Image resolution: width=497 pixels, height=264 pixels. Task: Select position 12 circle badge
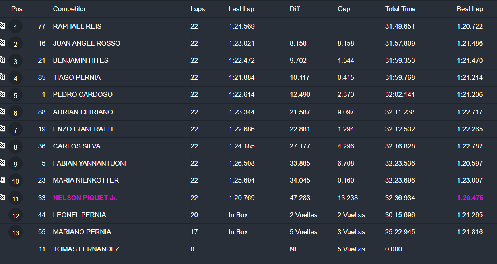point(16,216)
